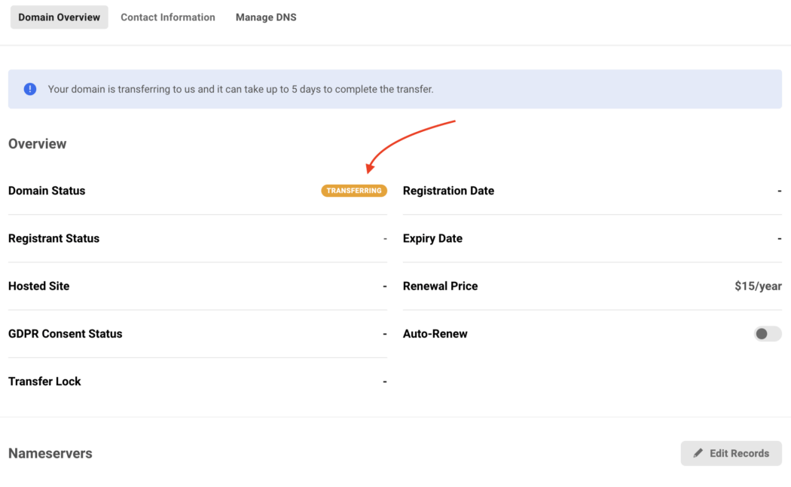791x487 pixels.
Task: Open the Domain Overview tab
Action: click(59, 17)
